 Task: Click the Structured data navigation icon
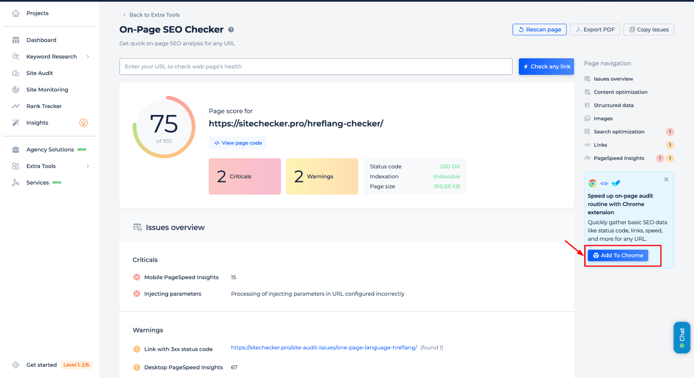click(587, 106)
